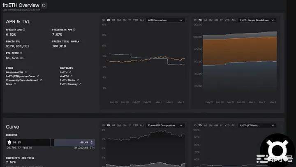The height and width of the screenshot is (167, 296).
Task: Open the APR Comparison dropdown
Action: pyautogui.click(x=164, y=20)
